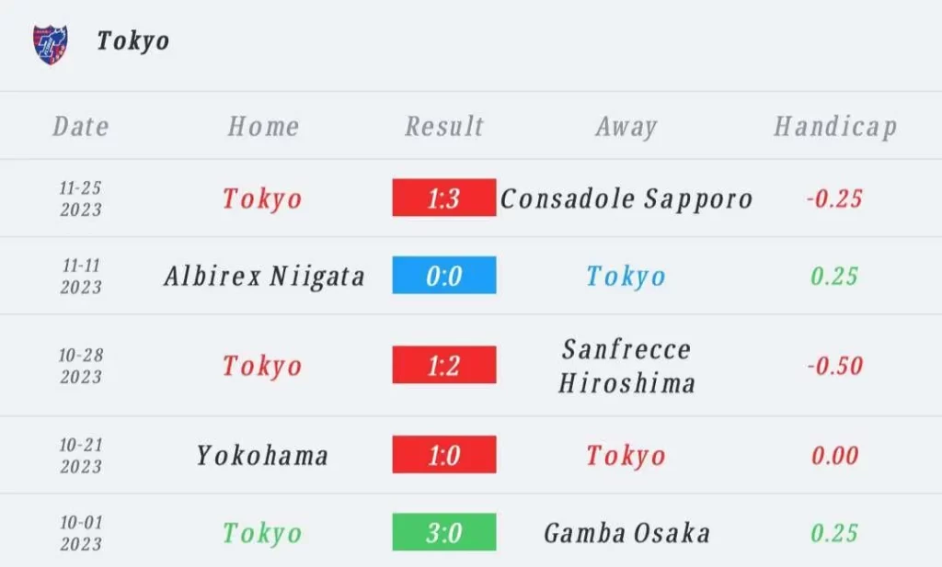
Task: Open Gamba Osaka team link
Action: coord(626,532)
